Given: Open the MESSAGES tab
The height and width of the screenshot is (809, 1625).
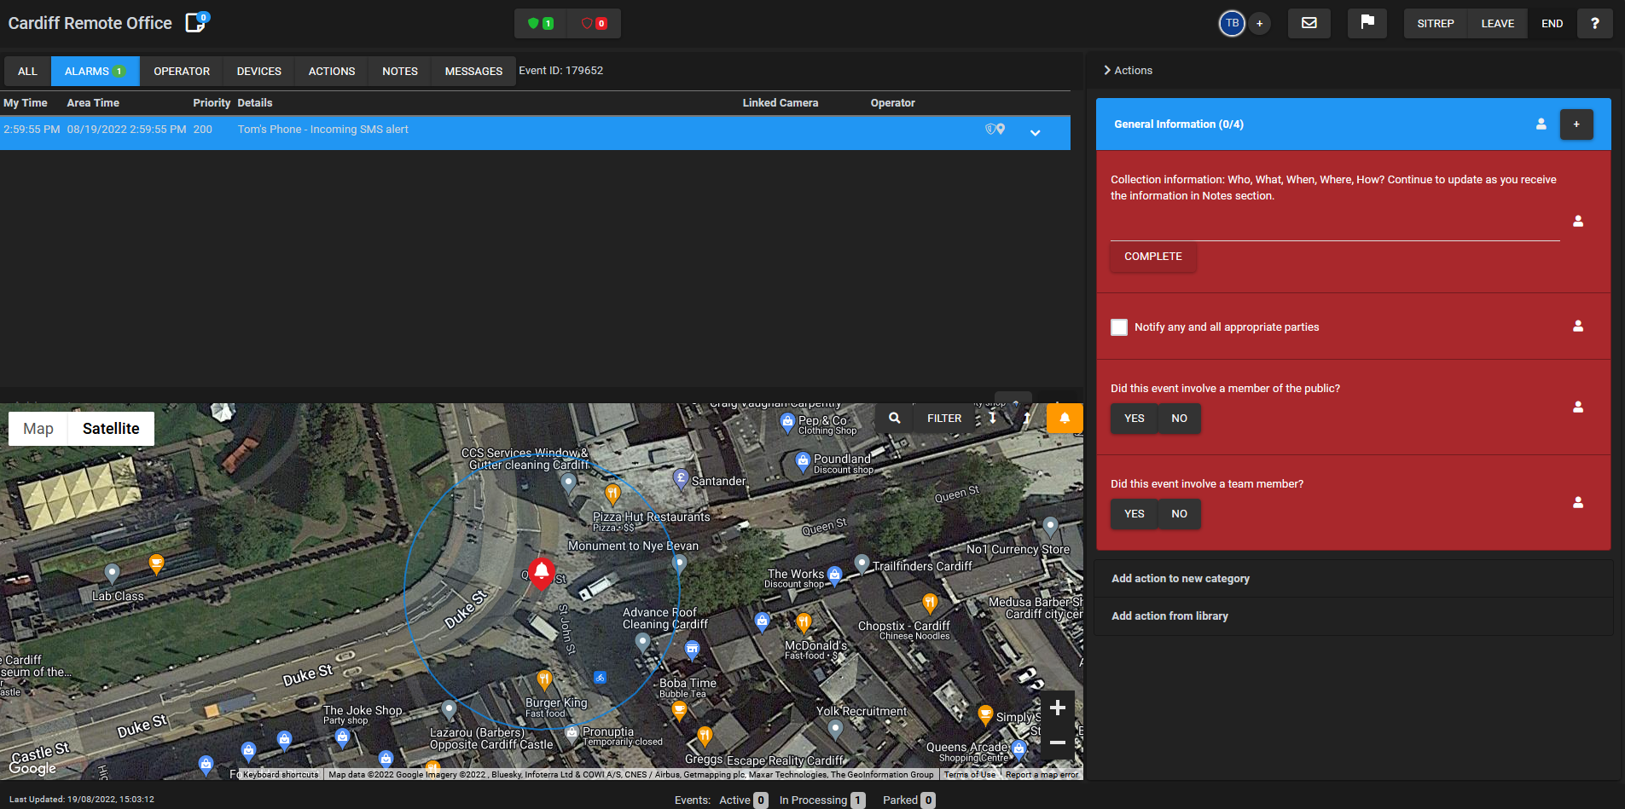Looking at the screenshot, I should click(x=473, y=71).
